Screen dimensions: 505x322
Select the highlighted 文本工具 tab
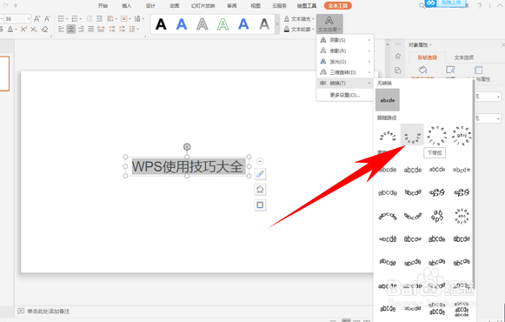[338, 6]
